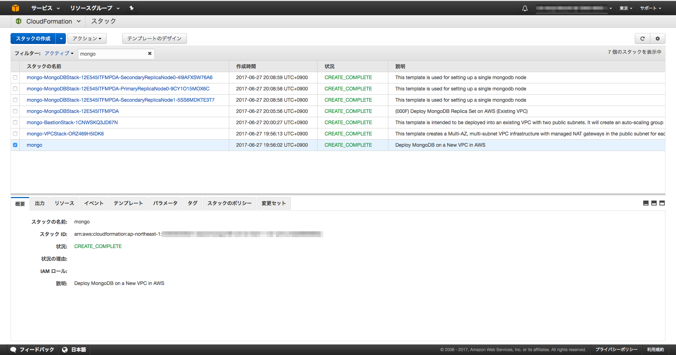Uncheck the selected mongo stack checkbox
The width and height of the screenshot is (676, 355).
click(x=15, y=145)
